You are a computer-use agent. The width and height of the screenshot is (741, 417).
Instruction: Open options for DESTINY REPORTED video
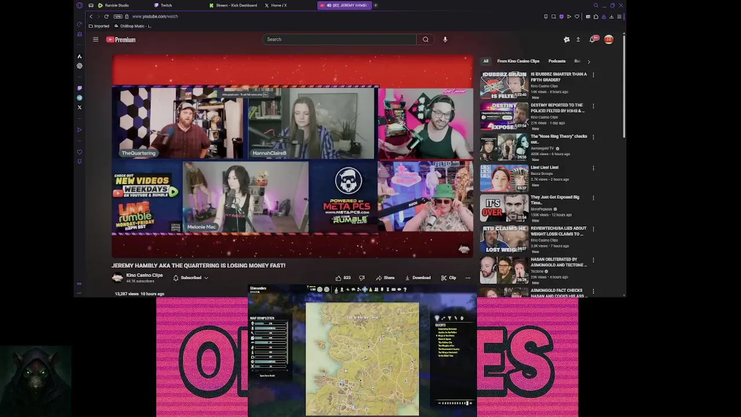point(593,106)
